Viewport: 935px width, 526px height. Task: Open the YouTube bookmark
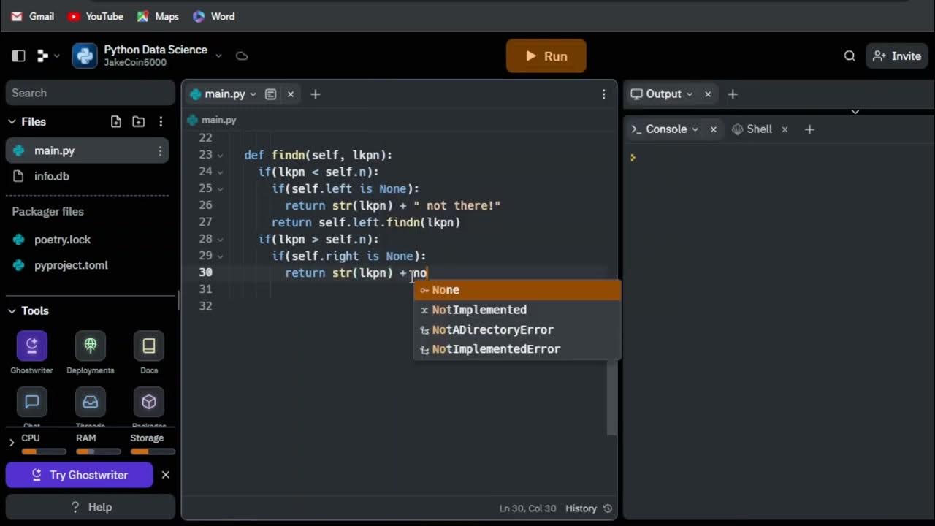tap(95, 16)
